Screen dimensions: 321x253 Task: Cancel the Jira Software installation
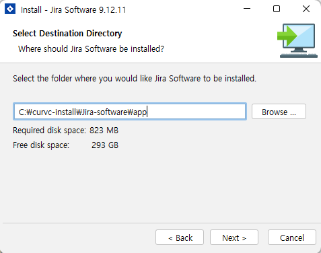point(292,238)
